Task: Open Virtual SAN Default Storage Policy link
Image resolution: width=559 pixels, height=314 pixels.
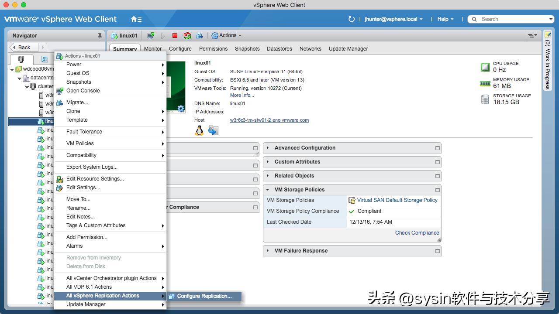Action: pyautogui.click(x=397, y=200)
